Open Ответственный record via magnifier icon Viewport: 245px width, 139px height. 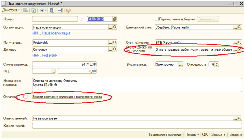tap(239, 118)
